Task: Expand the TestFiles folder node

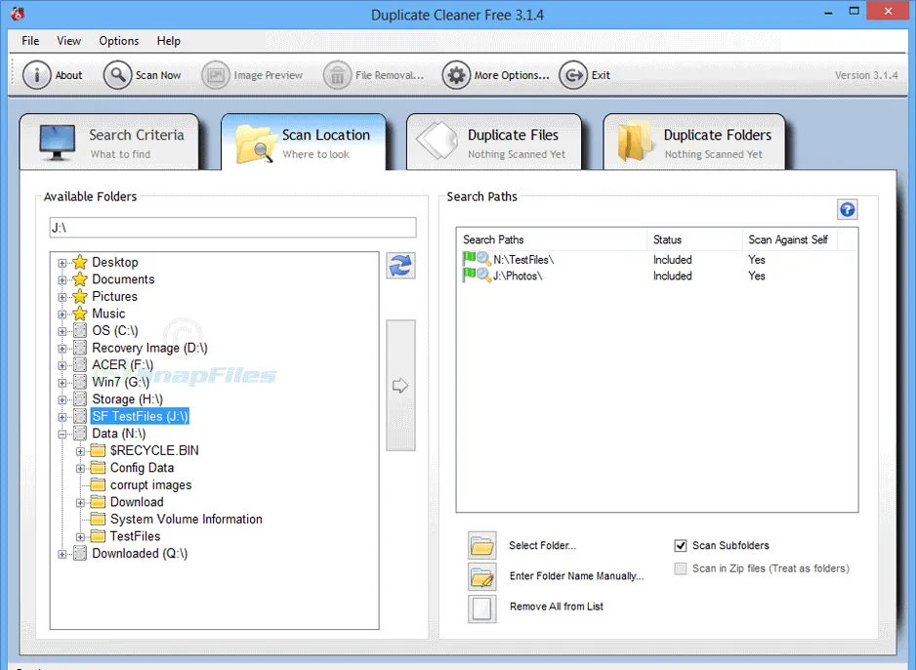Action: click(80, 537)
